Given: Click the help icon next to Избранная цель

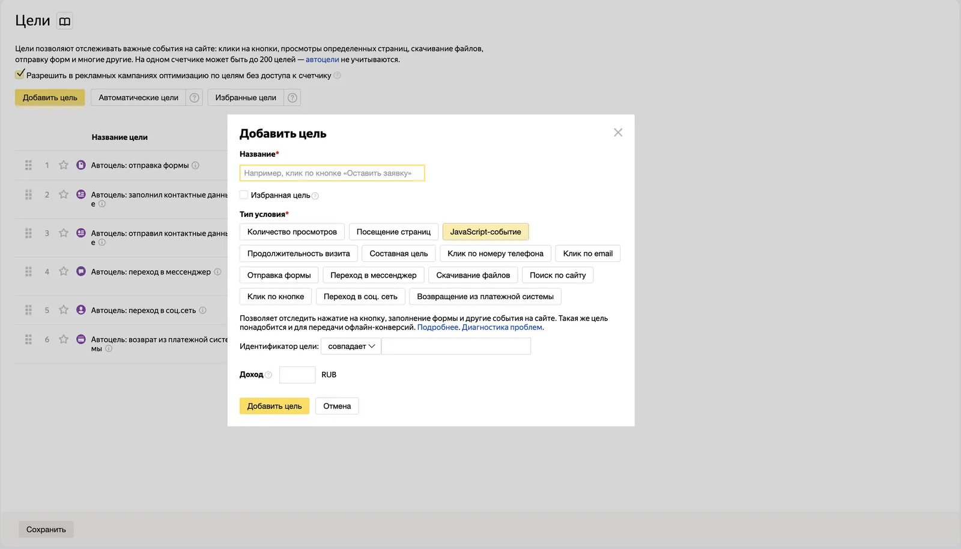Looking at the screenshot, I should pyautogui.click(x=315, y=196).
